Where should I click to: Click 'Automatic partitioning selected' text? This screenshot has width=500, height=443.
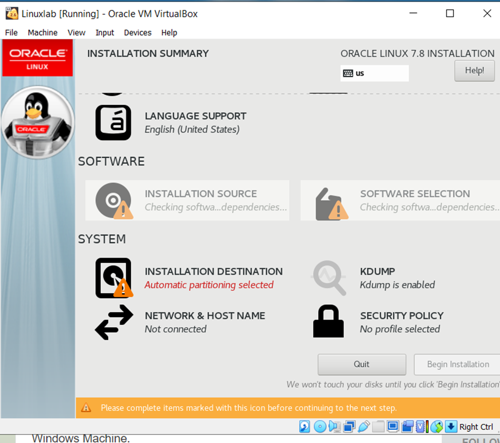click(x=209, y=285)
